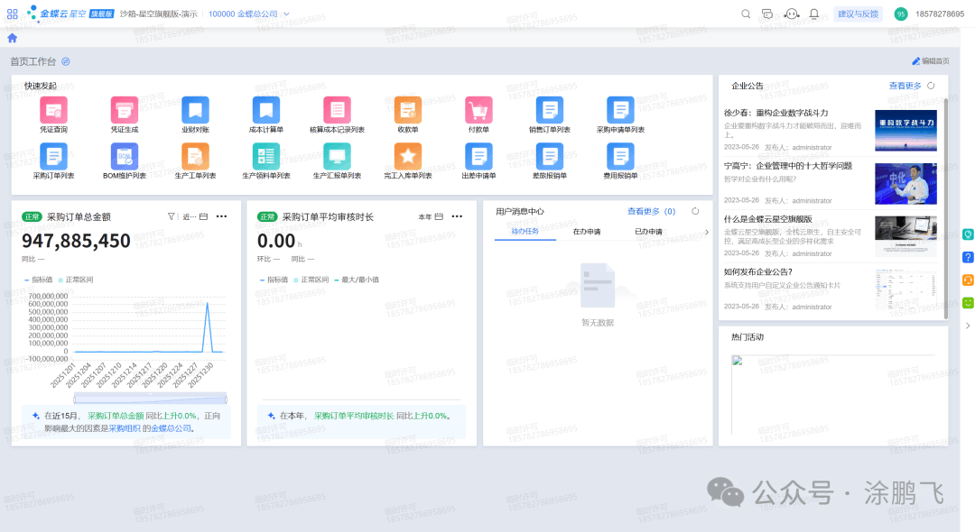Select the 待办任务 tab
The image size is (975, 532).
525,232
